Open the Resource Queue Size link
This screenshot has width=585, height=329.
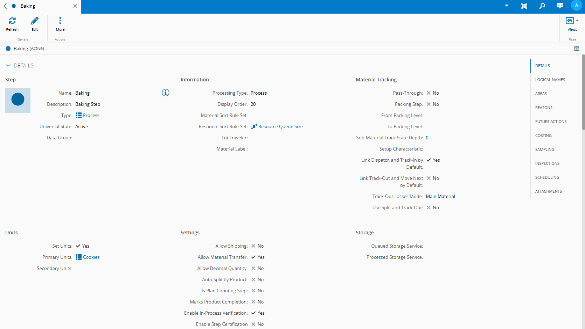pos(280,126)
